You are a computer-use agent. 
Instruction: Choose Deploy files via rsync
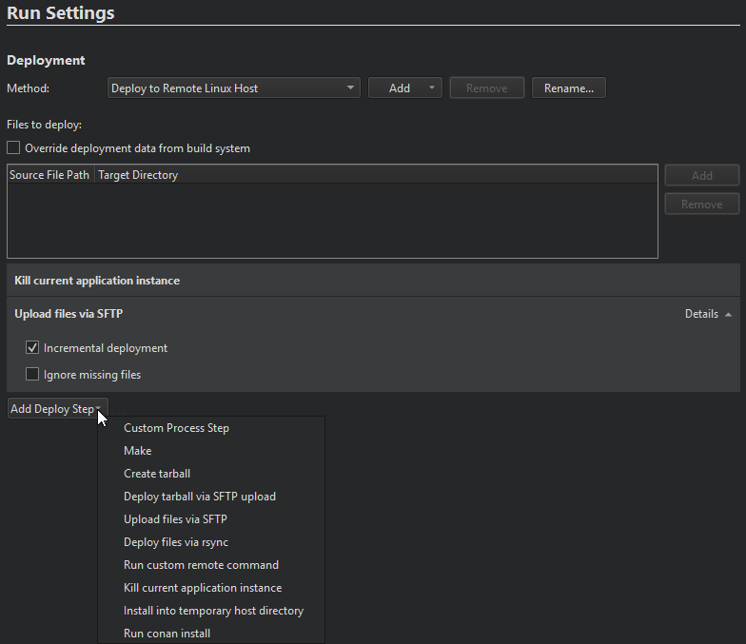[176, 542]
